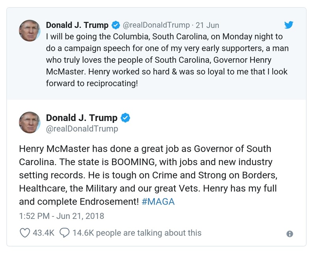Click the Twitter bird logo
Viewport: 315px width, 257px height.
(x=289, y=25)
